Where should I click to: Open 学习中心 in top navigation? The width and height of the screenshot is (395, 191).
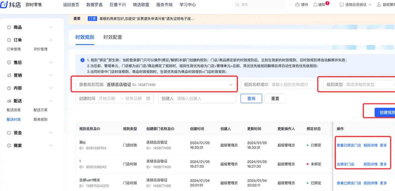tap(188, 5)
